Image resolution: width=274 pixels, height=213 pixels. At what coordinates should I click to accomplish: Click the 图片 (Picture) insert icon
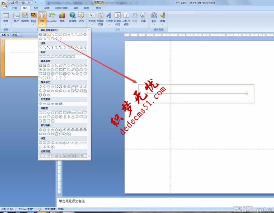point(16,17)
